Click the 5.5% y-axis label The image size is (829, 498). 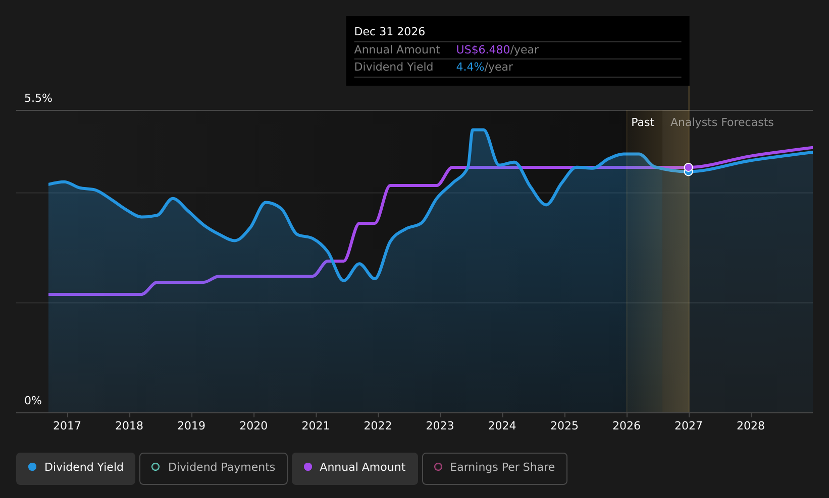[38, 98]
